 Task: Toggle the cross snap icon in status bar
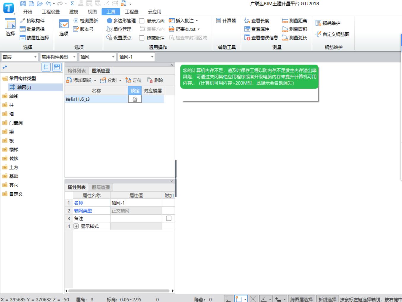coord(253,299)
